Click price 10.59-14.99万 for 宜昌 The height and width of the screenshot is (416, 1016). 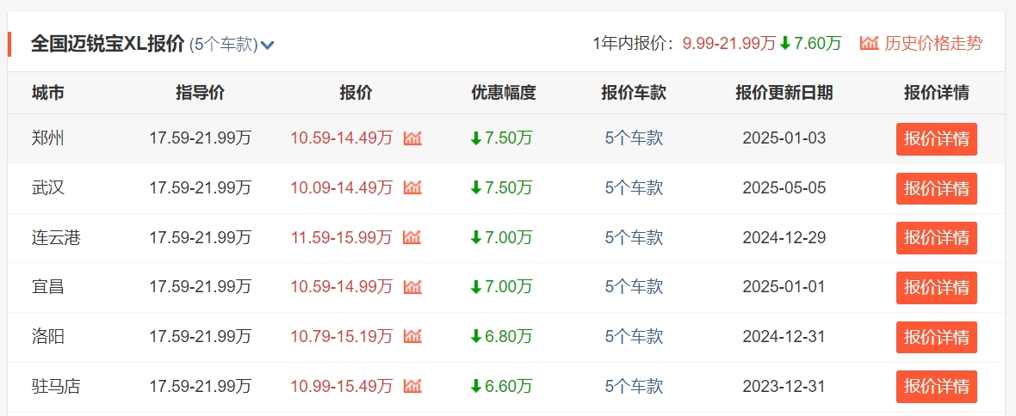(x=342, y=286)
